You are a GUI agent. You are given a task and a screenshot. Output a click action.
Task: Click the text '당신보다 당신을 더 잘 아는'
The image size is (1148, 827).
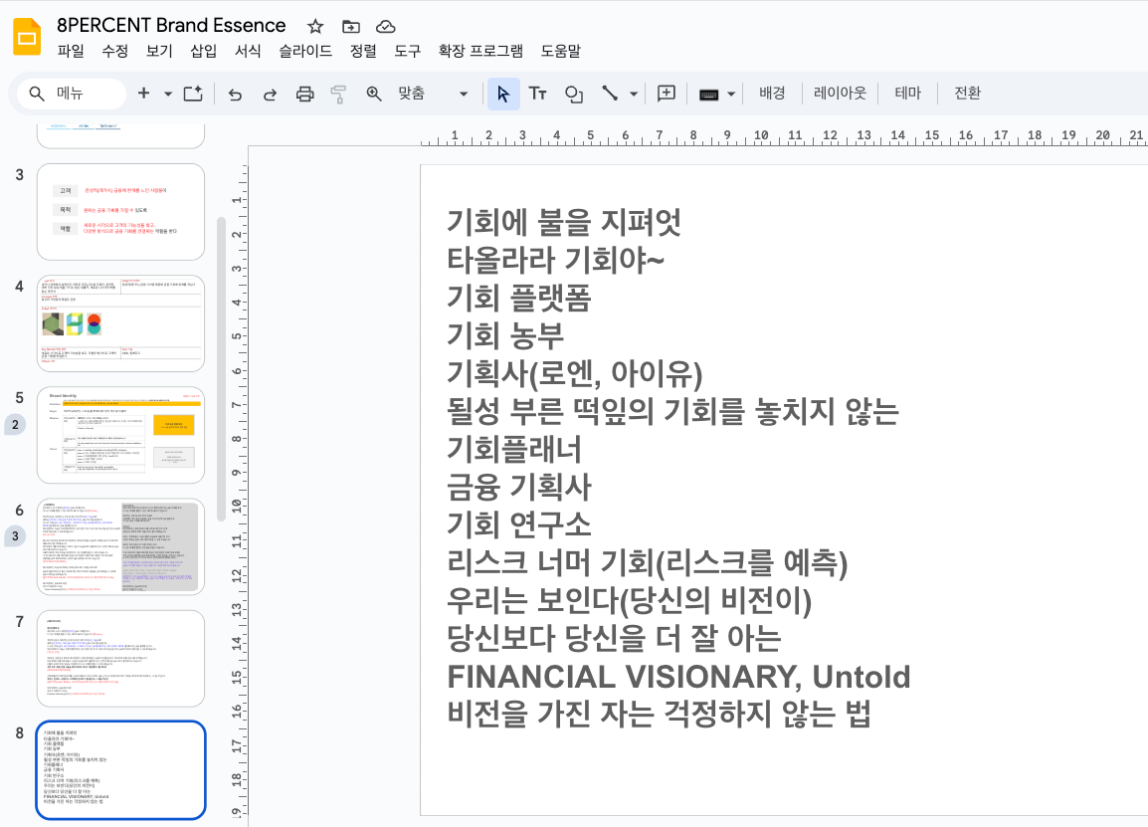pos(614,638)
